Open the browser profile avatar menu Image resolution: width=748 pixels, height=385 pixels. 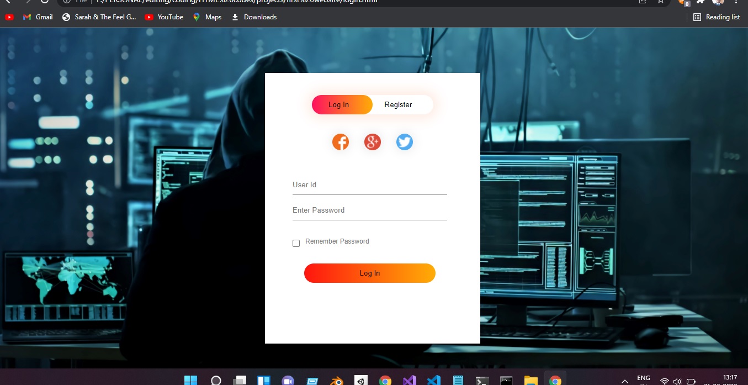tap(717, 3)
